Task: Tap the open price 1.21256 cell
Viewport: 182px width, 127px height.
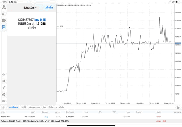Action: pos(84,117)
